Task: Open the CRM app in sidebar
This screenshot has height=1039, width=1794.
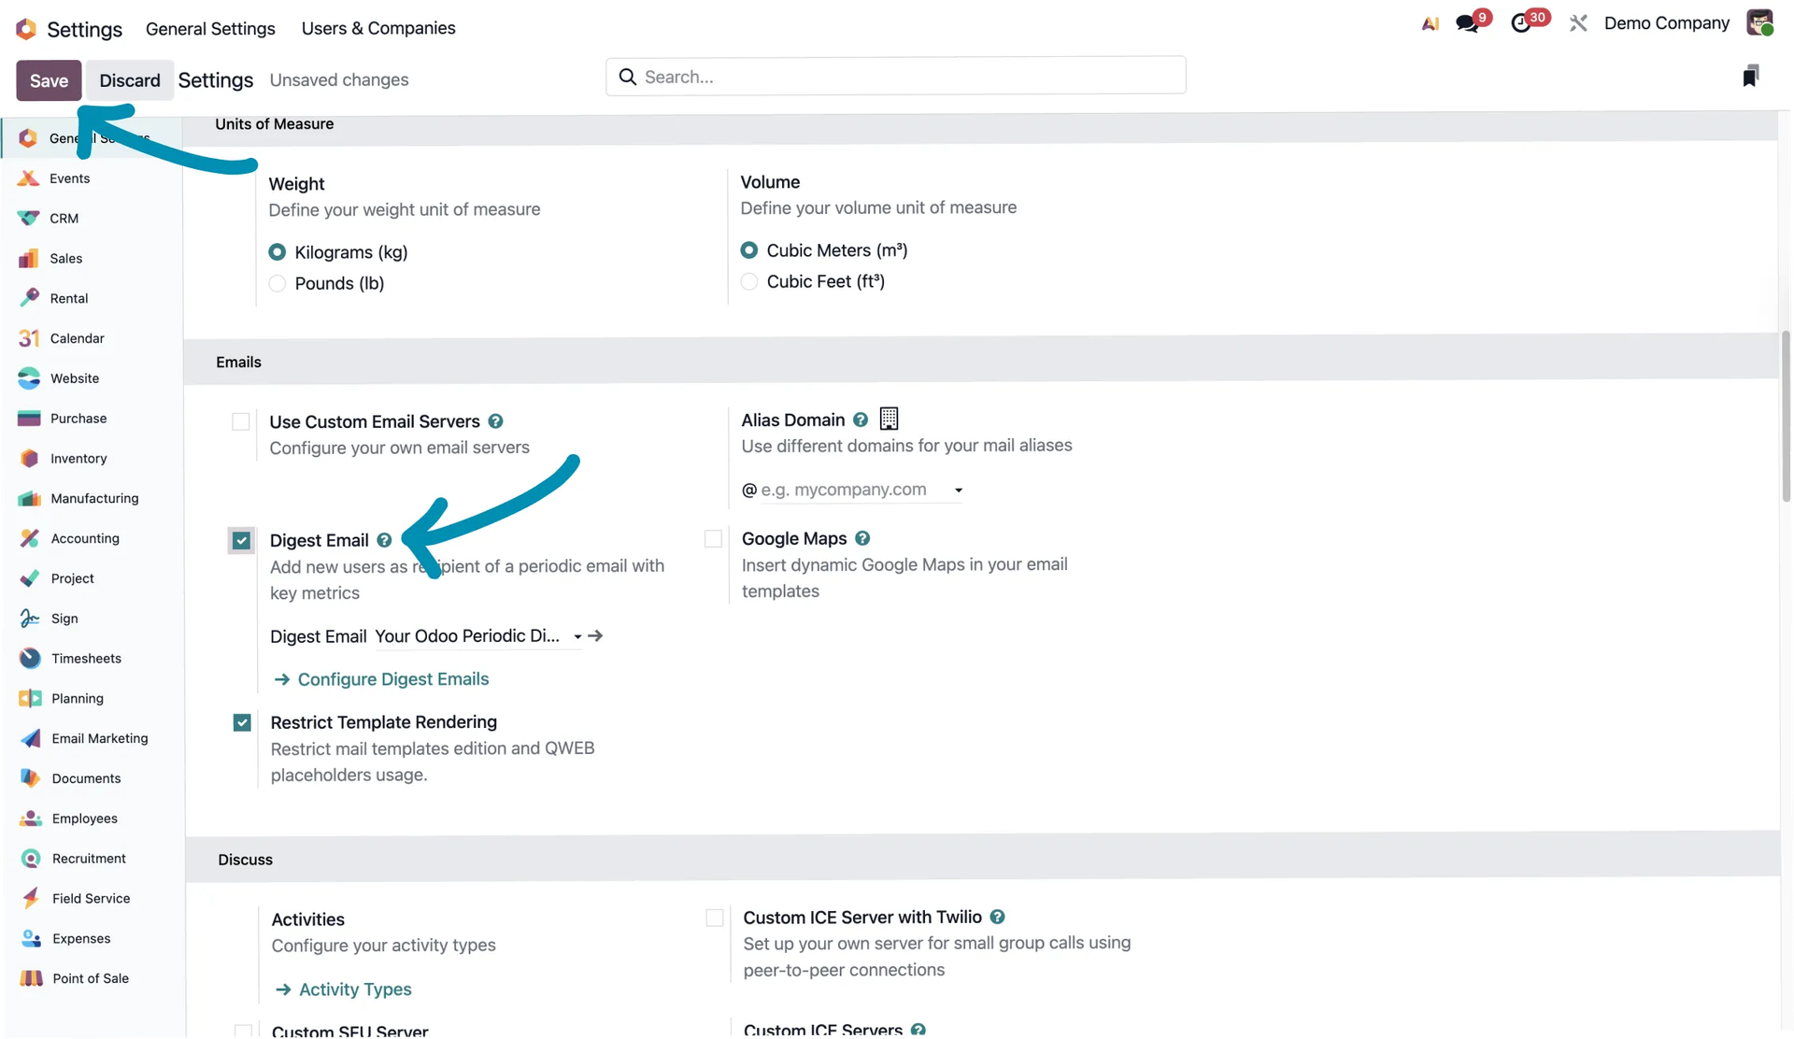Action: [64, 219]
